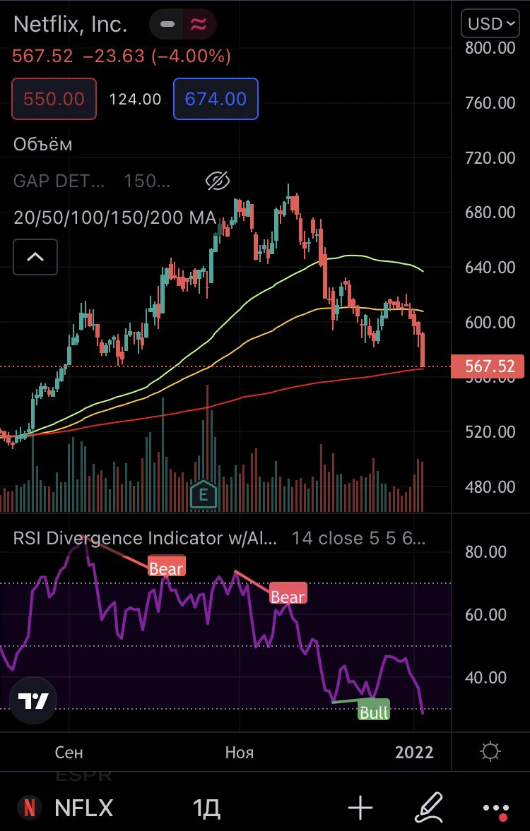Click the second Bear label near 60 RSI
This screenshot has height=831, width=530.
288,594
